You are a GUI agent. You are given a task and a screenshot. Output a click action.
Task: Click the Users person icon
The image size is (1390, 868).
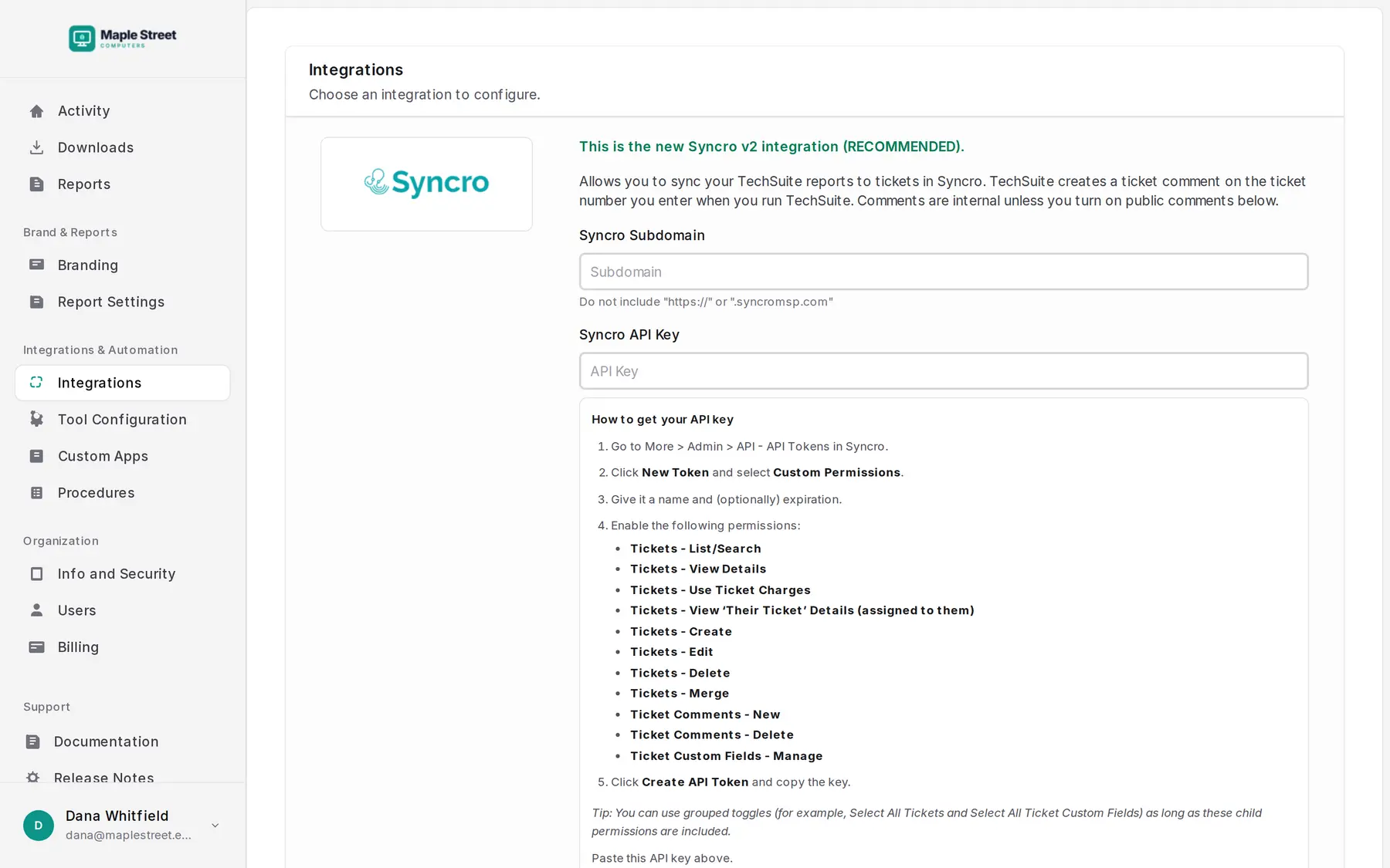point(36,610)
